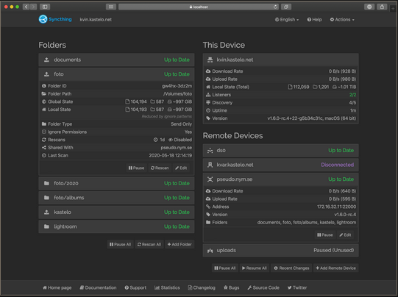
Task: Click the identicon next to pseudo.nym.se
Action: pyautogui.click(x=210, y=179)
